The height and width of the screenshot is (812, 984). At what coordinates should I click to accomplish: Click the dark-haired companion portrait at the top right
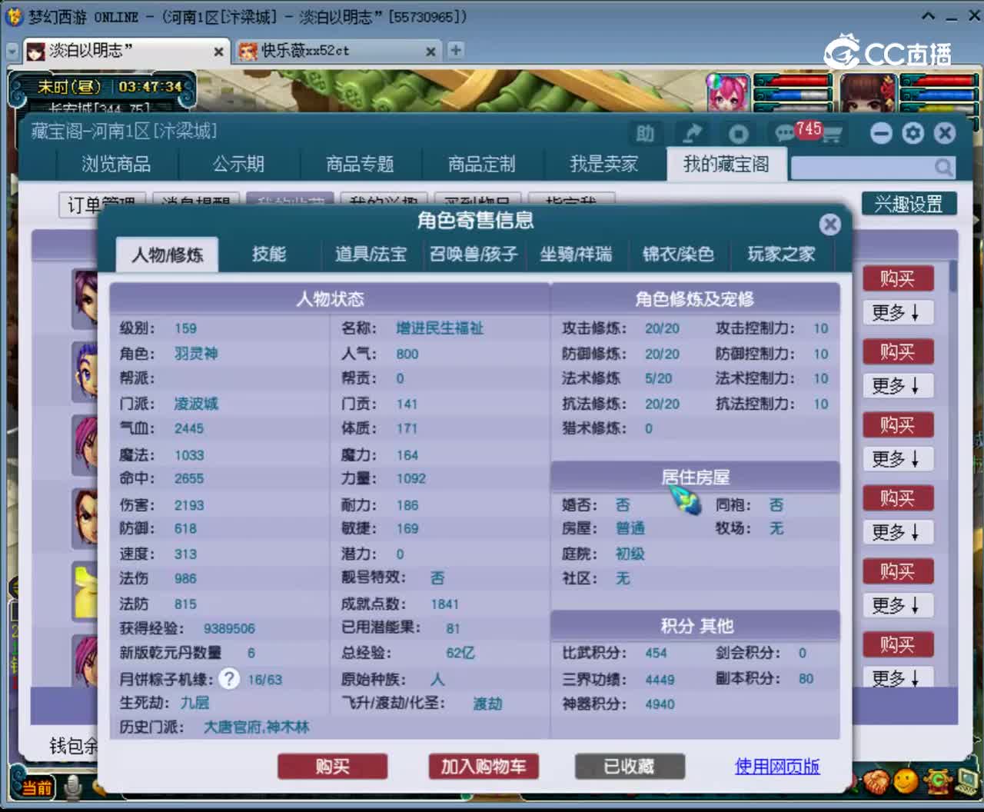[868, 93]
